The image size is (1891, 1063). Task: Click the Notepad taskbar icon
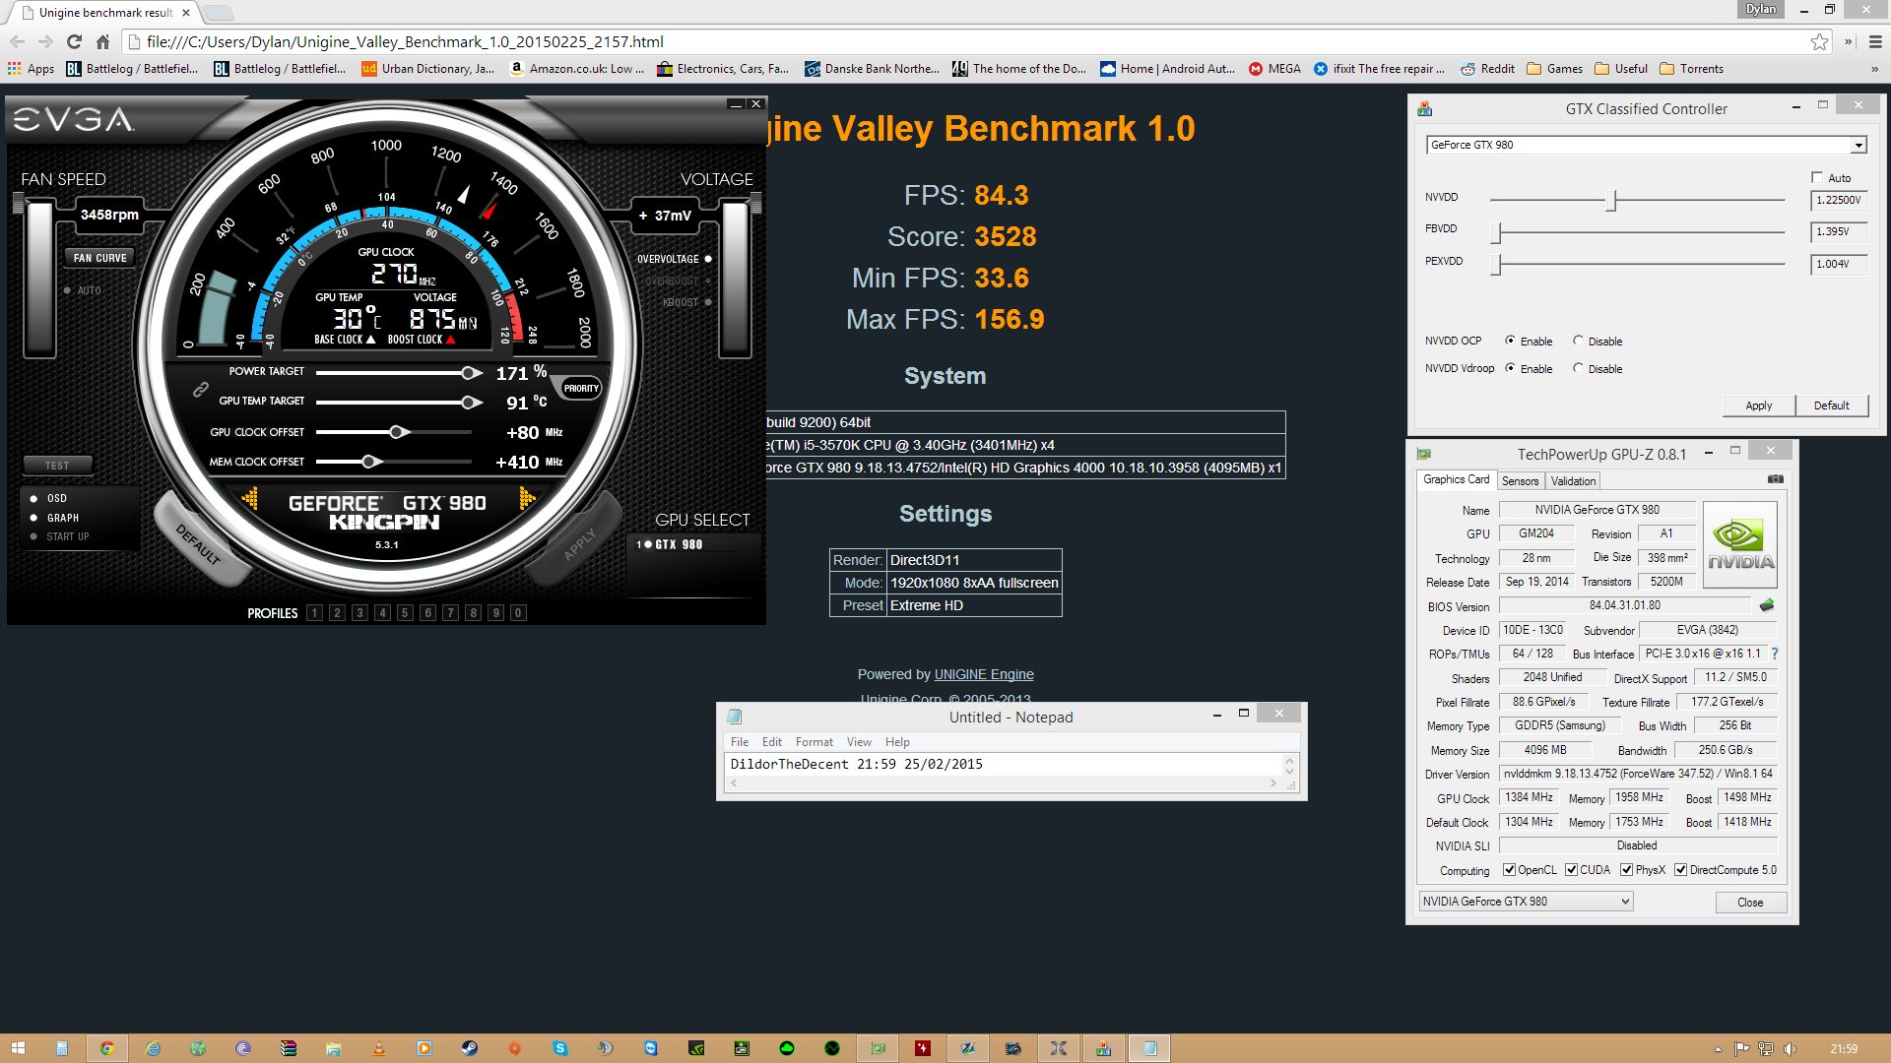1149,1048
